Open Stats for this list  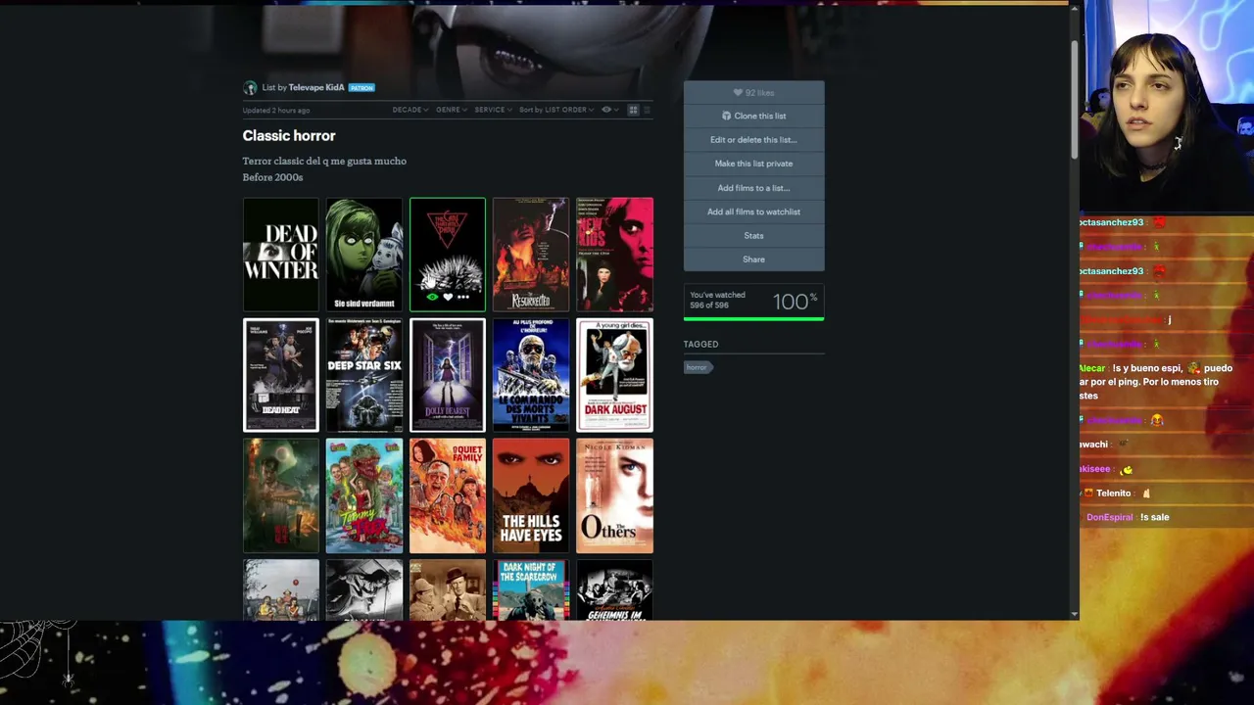[753, 235]
